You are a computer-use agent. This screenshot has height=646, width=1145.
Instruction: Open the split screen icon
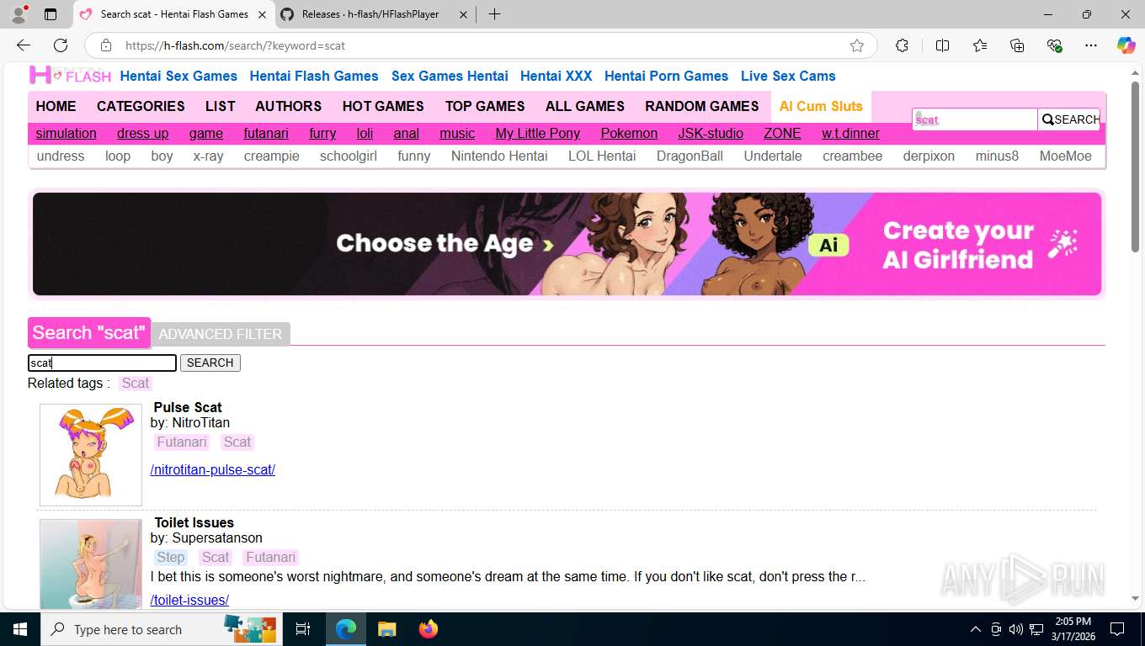tap(942, 45)
